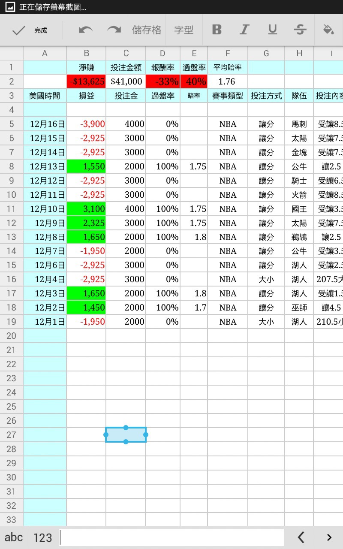
Task: Select header cell 平均賠率
Action: (x=228, y=67)
